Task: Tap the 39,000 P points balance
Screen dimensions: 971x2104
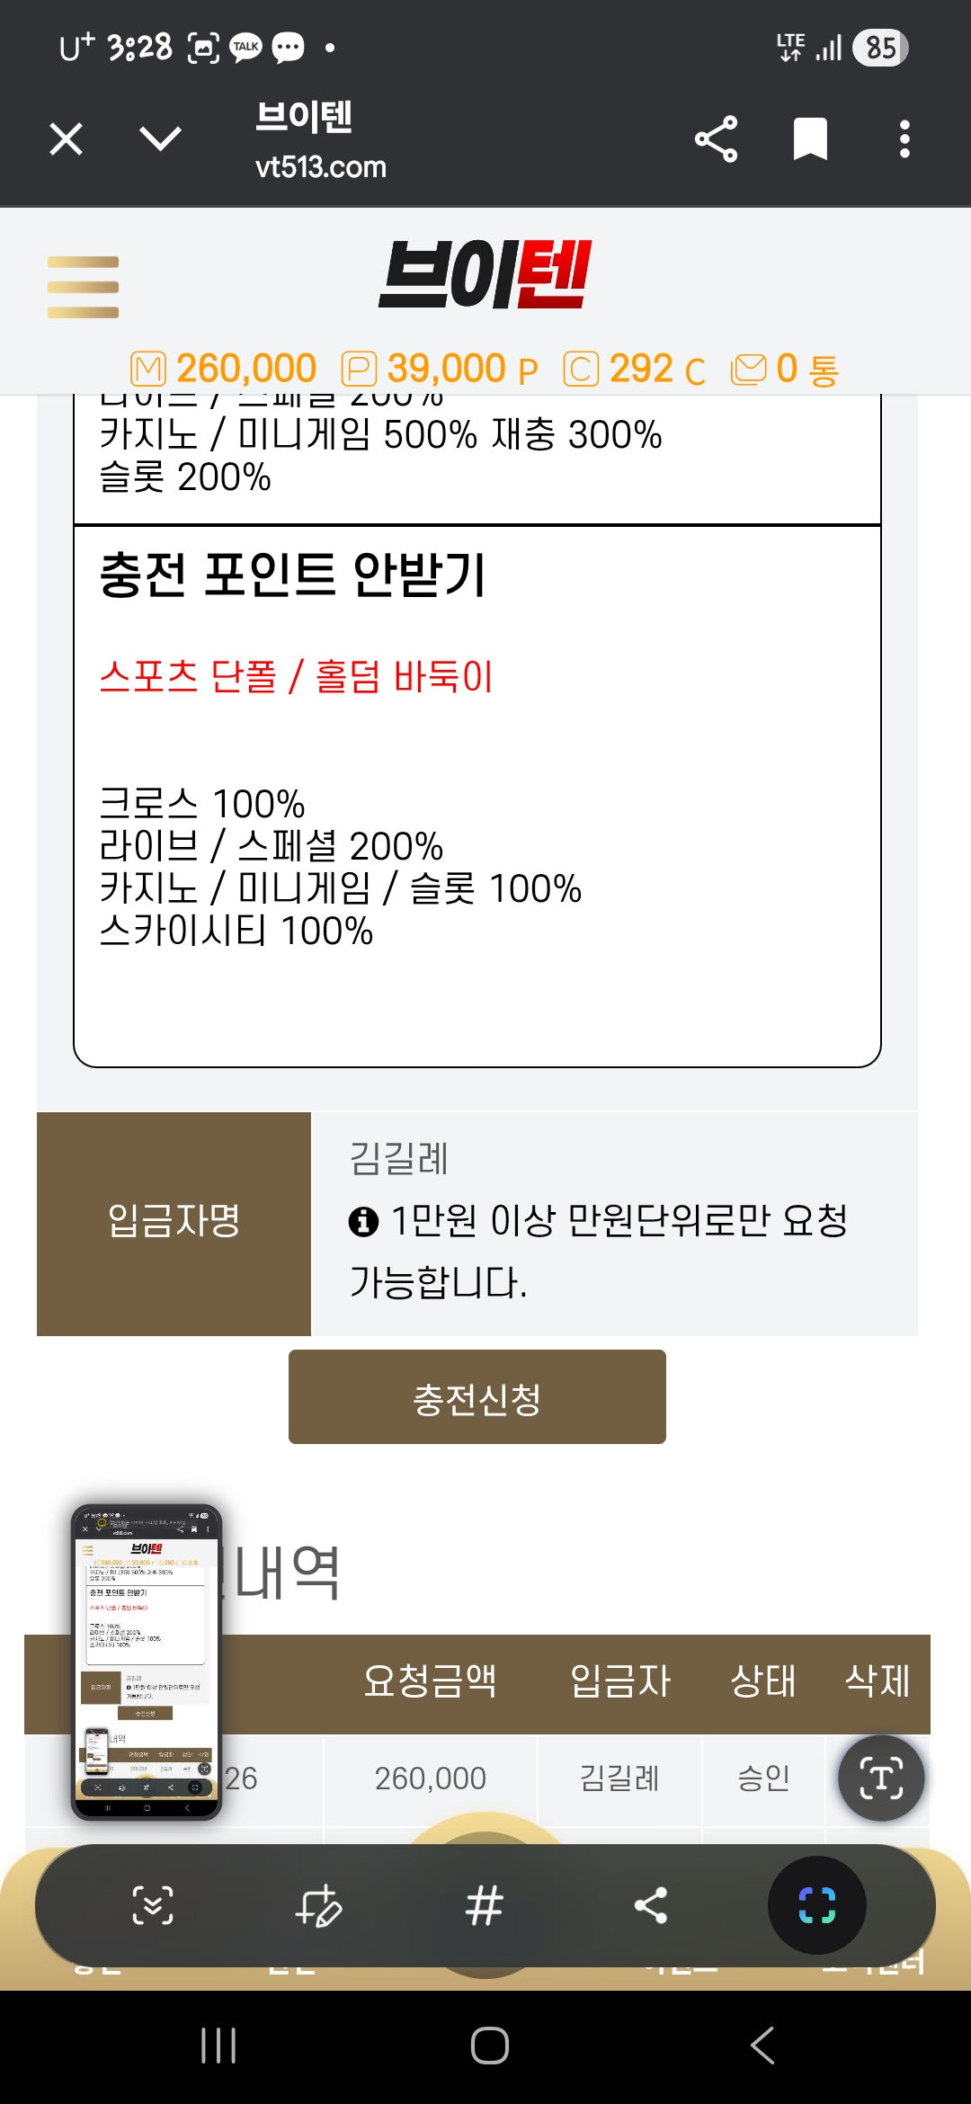Action: tap(441, 369)
